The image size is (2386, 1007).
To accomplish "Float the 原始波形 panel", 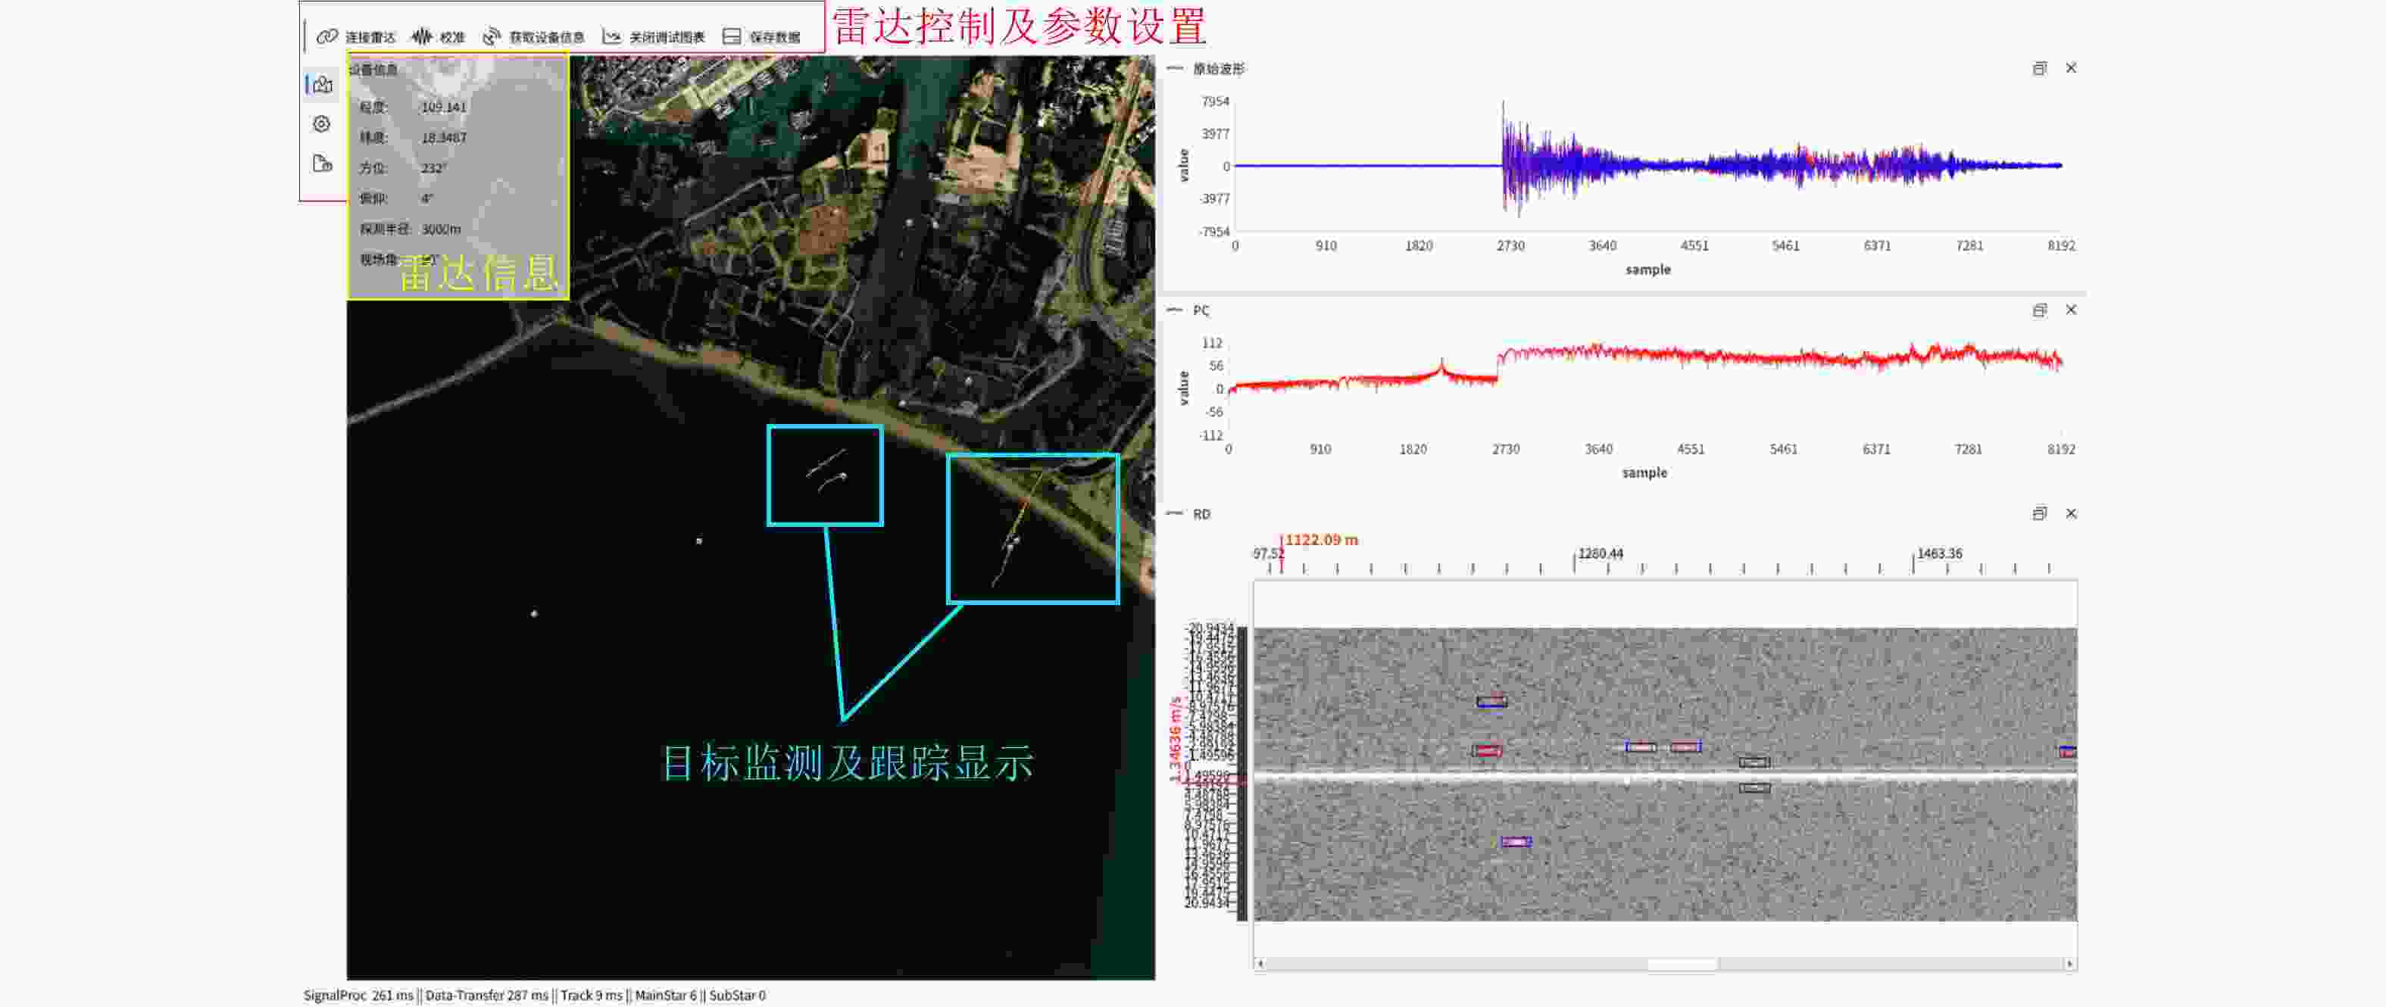I will (x=2038, y=68).
